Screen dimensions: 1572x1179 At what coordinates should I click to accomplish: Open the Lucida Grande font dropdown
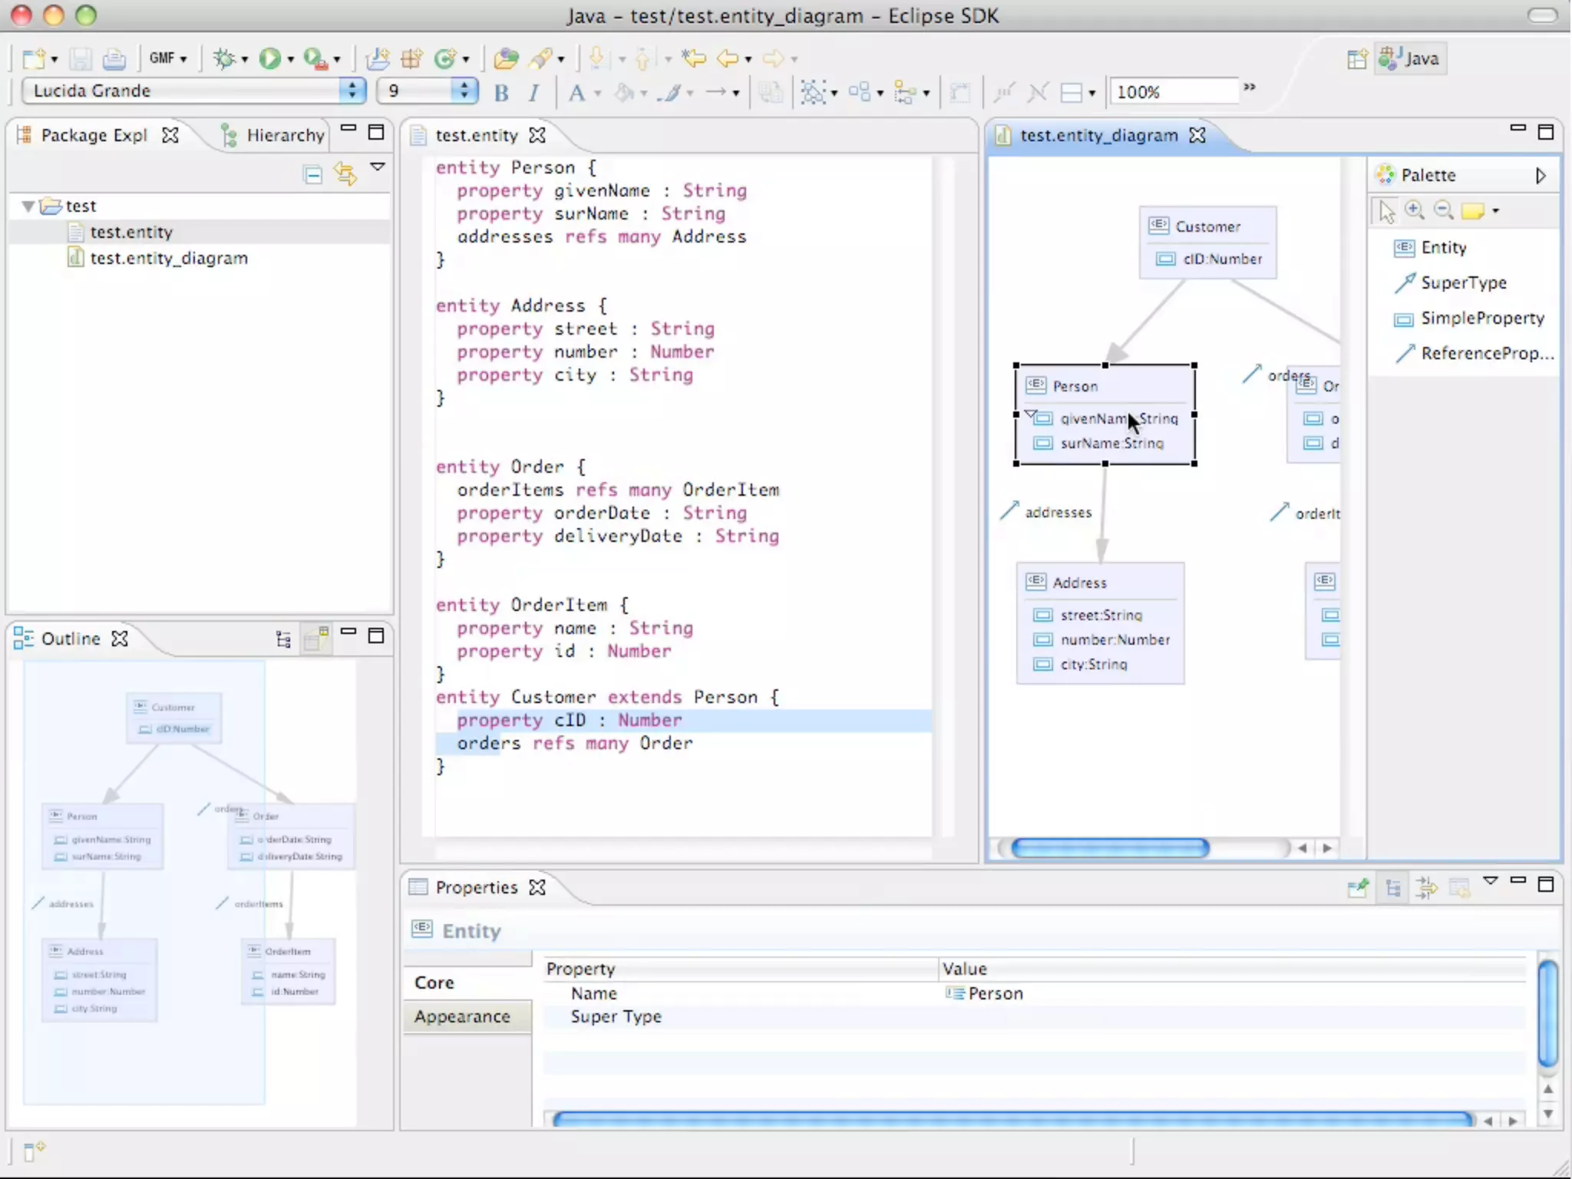[352, 91]
